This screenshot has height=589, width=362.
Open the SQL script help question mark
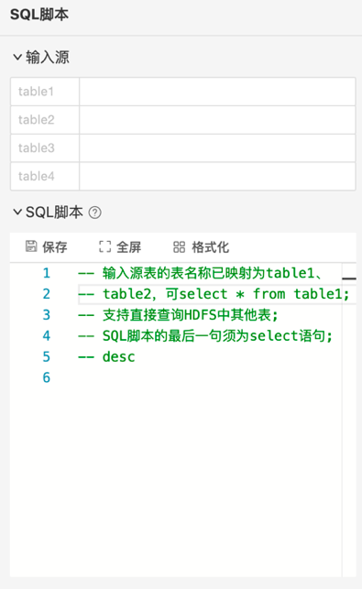94,213
